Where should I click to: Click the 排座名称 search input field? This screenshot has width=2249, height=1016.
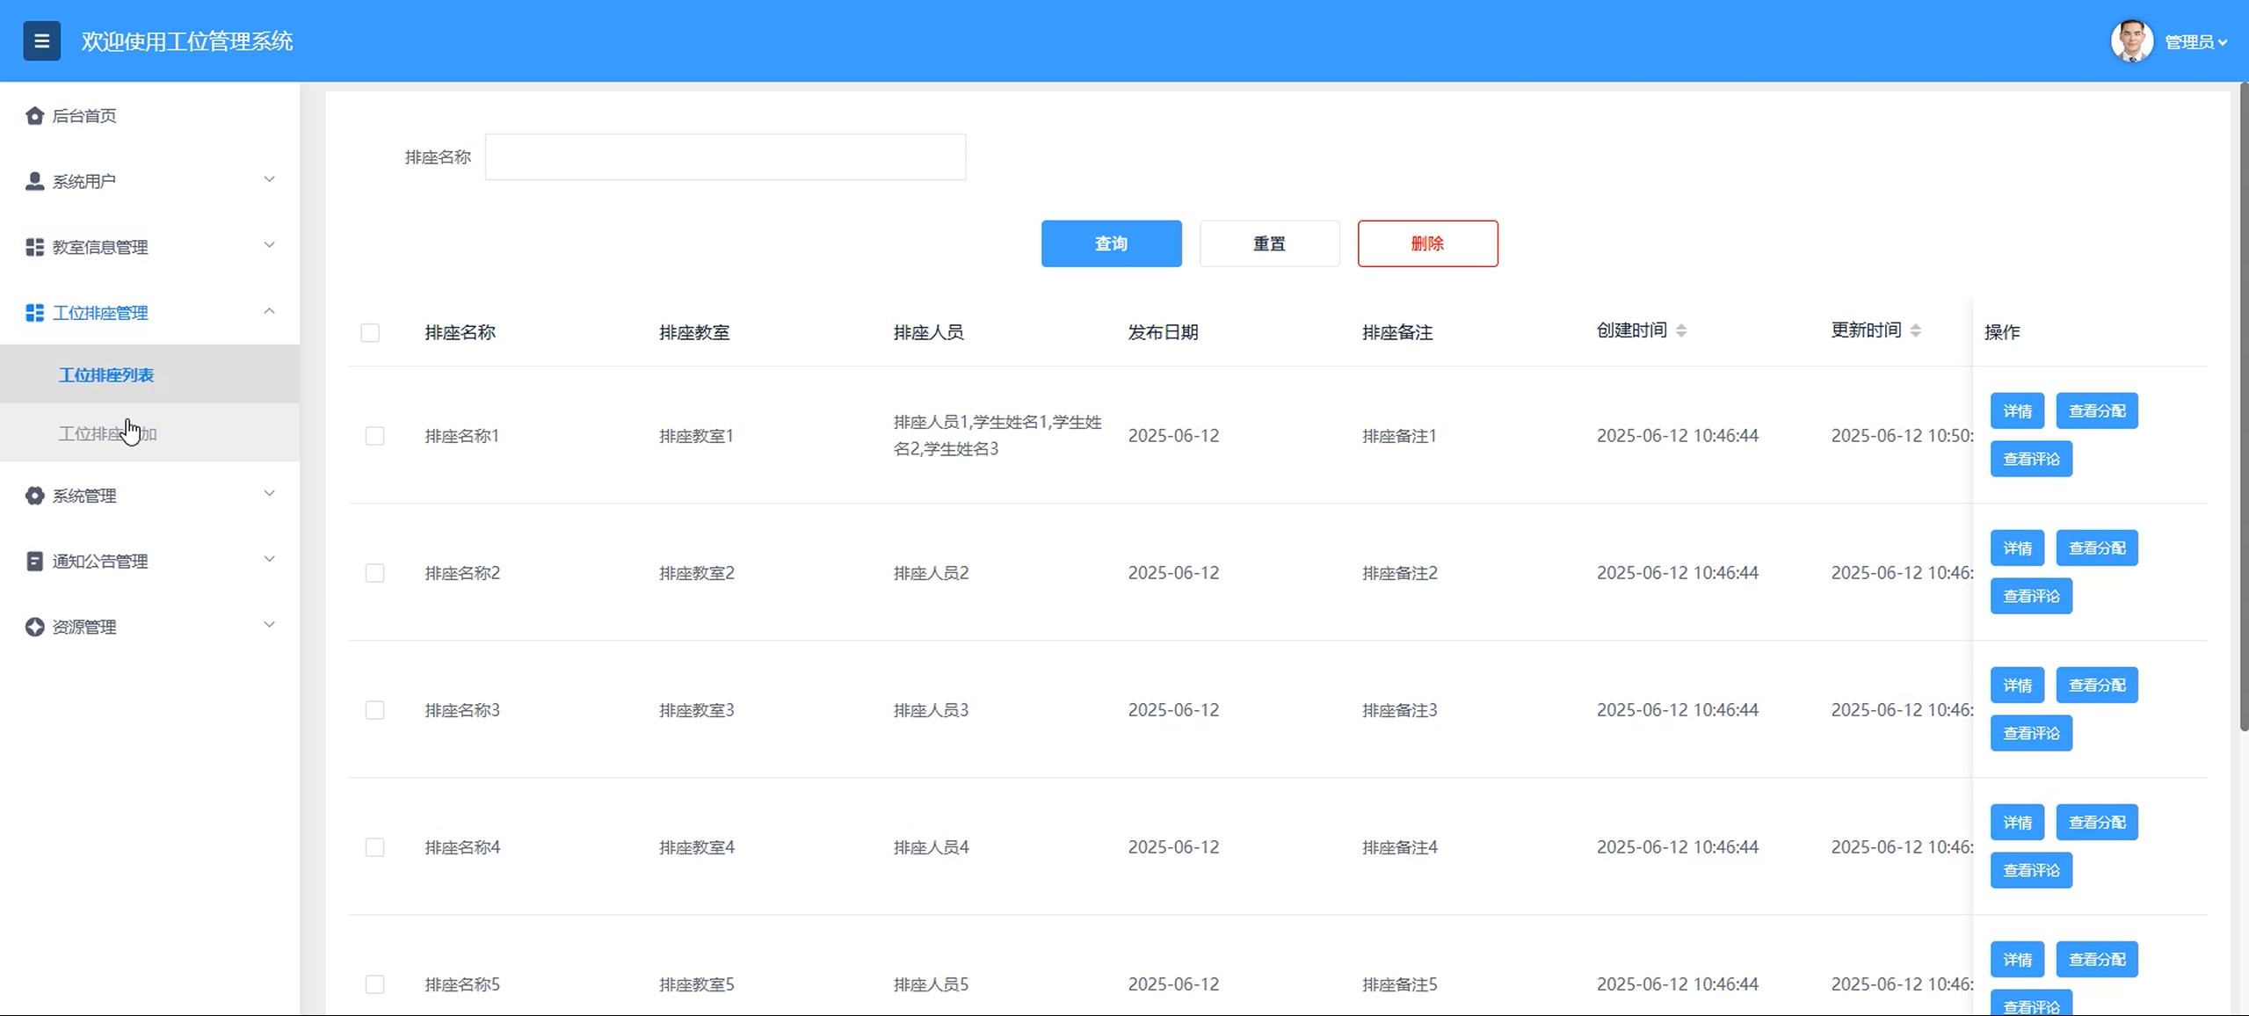(725, 157)
